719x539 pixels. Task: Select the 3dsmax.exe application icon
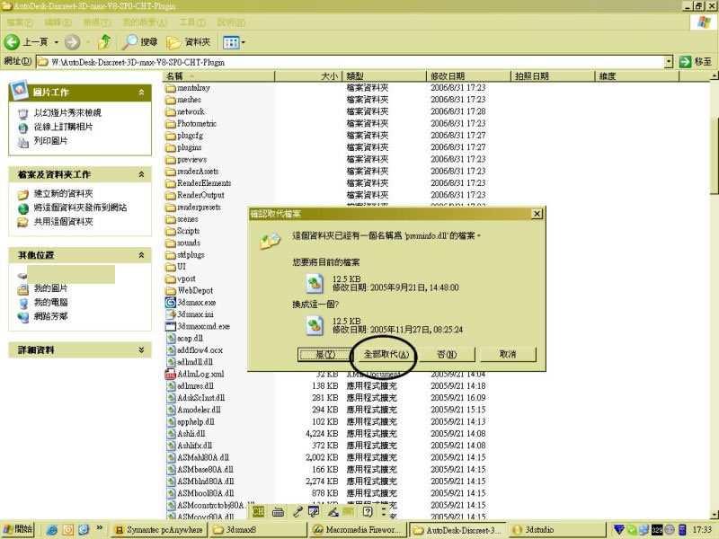click(x=171, y=303)
